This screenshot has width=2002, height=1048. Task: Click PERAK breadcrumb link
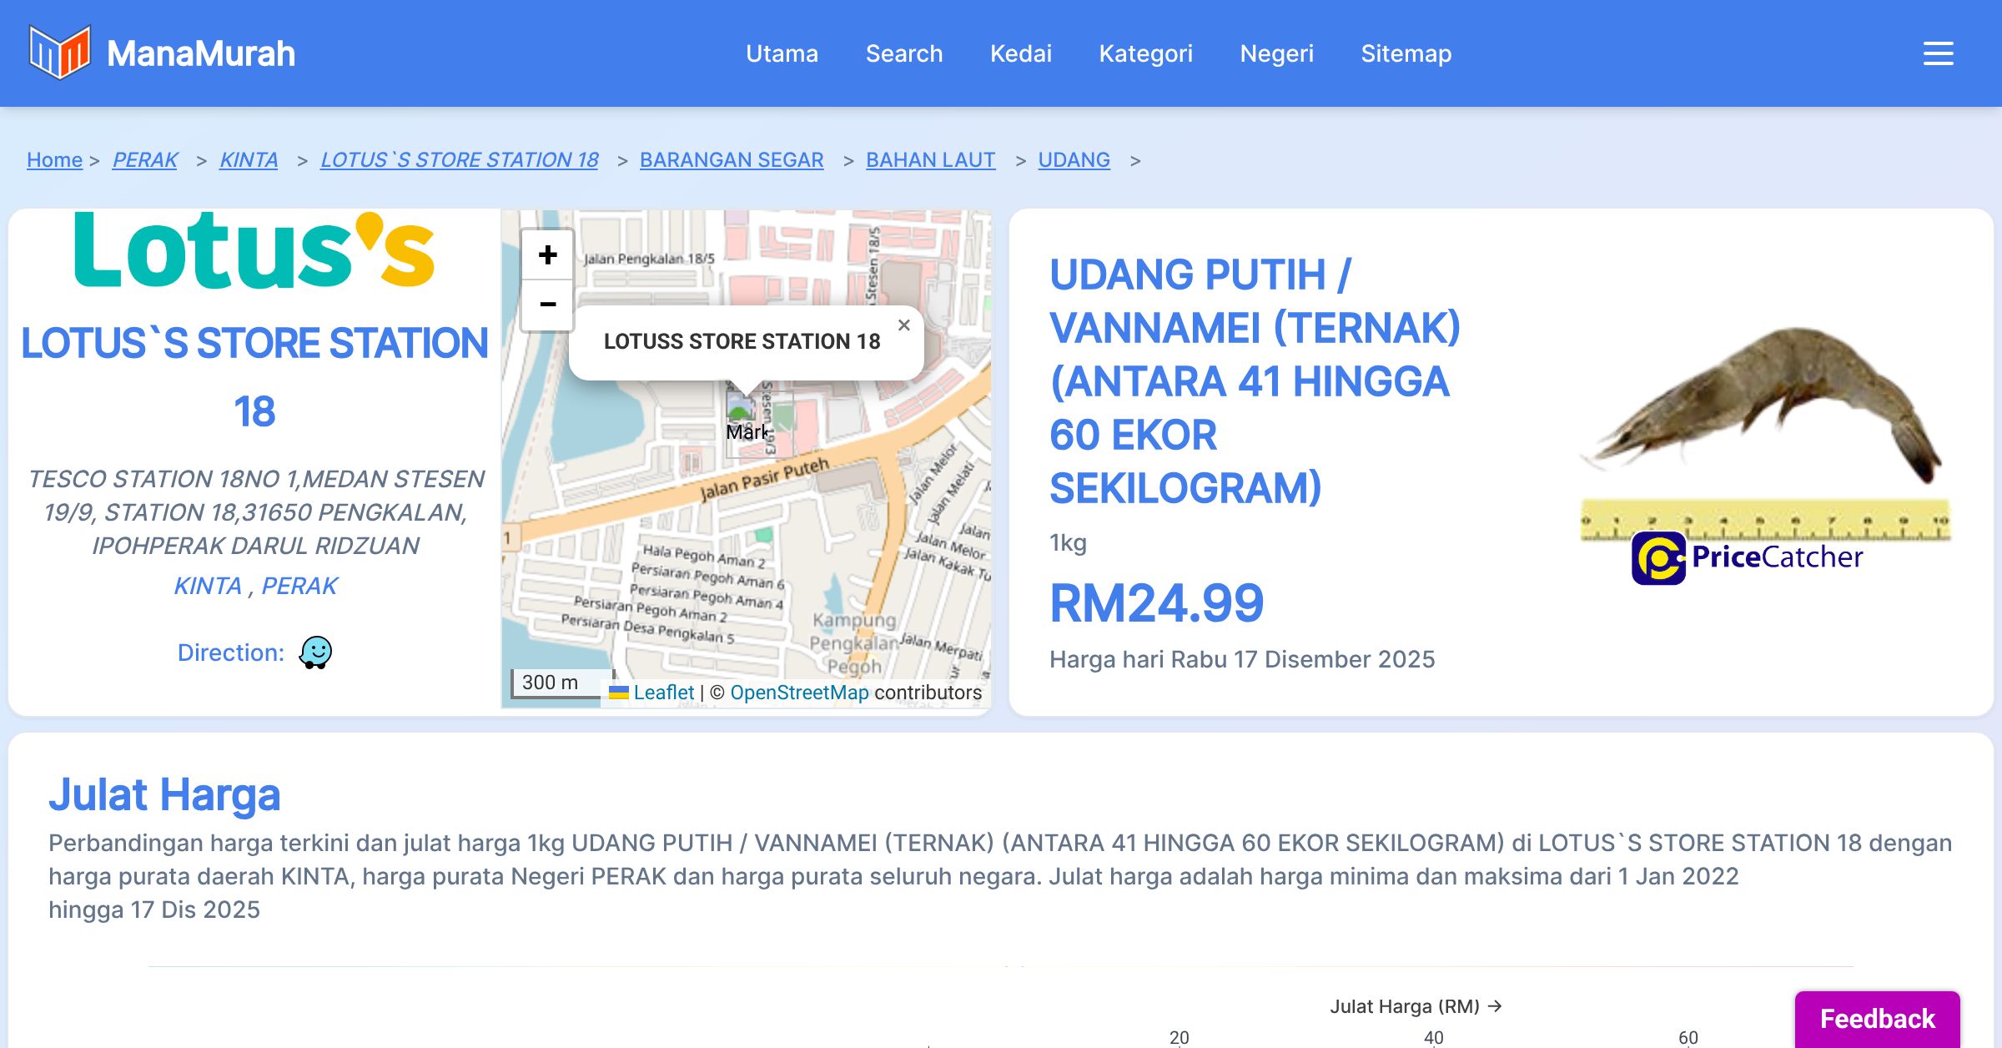click(145, 159)
